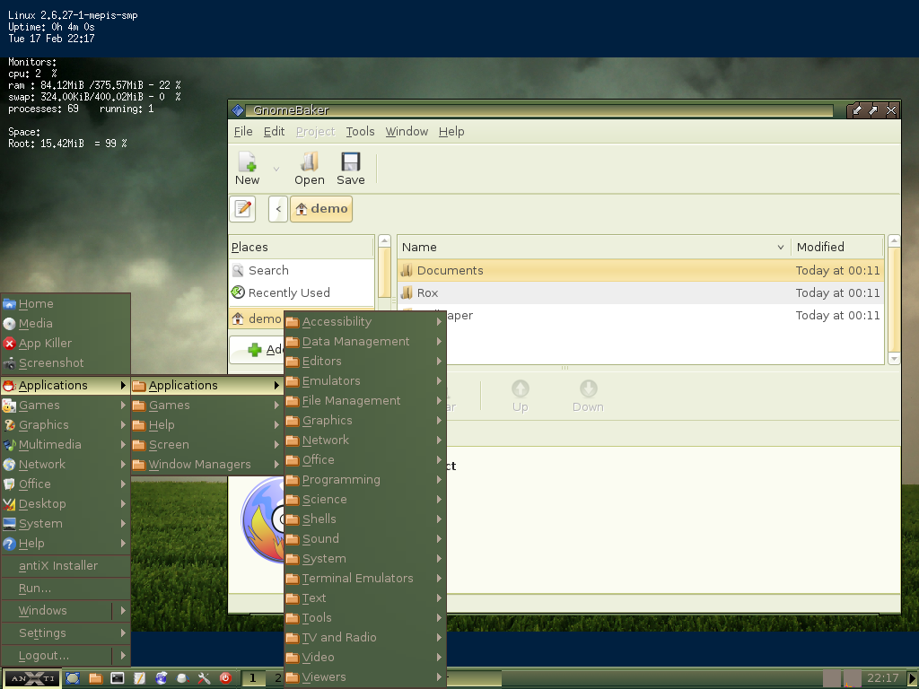Screen dimensions: 919x689
Task: Select File Management in the submenu
Action: [364, 401]
